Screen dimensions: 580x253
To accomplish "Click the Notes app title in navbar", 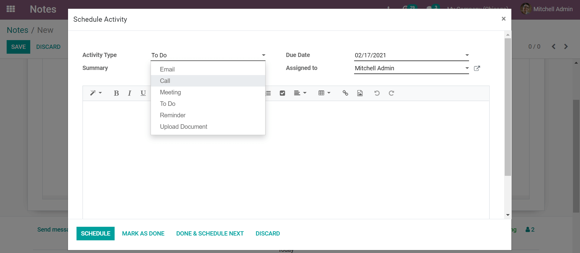I will click(x=43, y=9).
